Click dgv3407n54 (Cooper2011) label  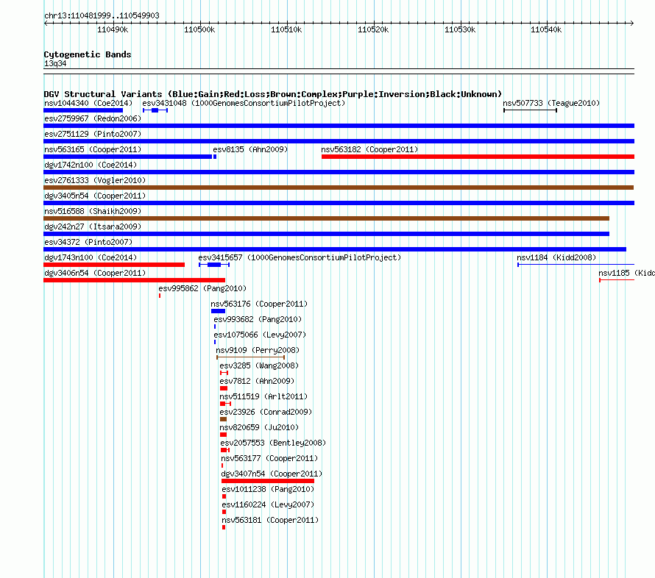click(272, 474)
